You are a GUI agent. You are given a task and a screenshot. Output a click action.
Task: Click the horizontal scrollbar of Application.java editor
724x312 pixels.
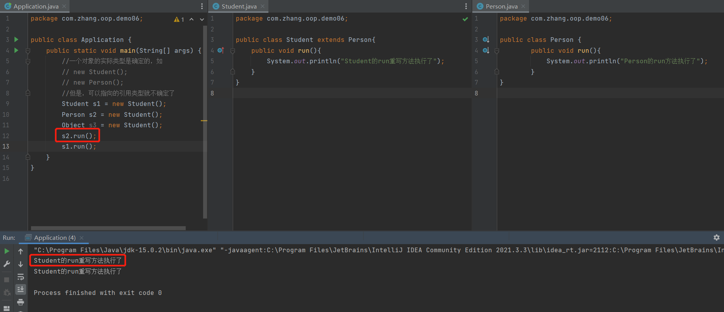(108, 228)
